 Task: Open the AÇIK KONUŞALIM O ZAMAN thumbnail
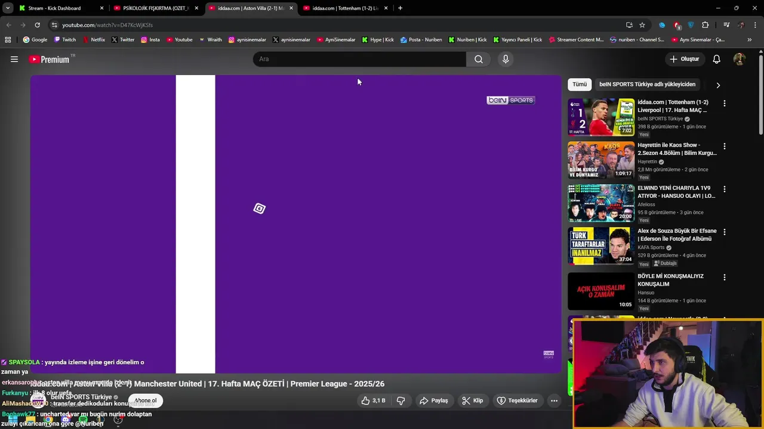click(601, 291)
